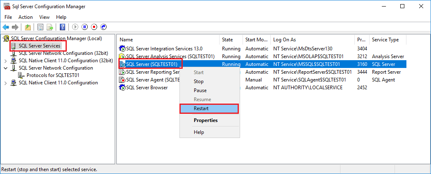Choose Restart from the context menu
The width and height of the screenshot is (431, 174).
pyautogui.click(x=201, y=108)
